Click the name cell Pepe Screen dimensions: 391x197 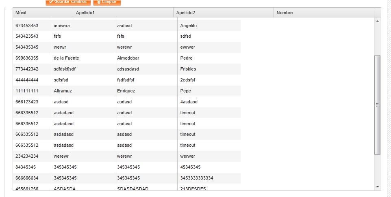(x=185, y=91)
